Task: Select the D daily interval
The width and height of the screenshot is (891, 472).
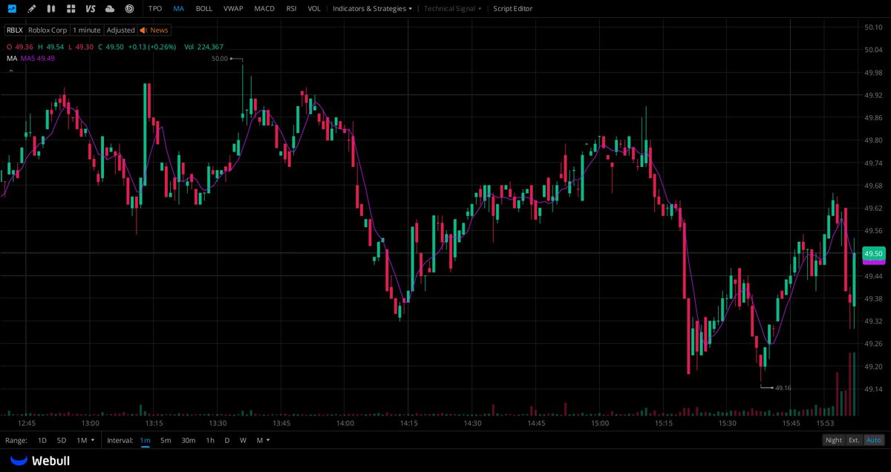Action: 227,440
